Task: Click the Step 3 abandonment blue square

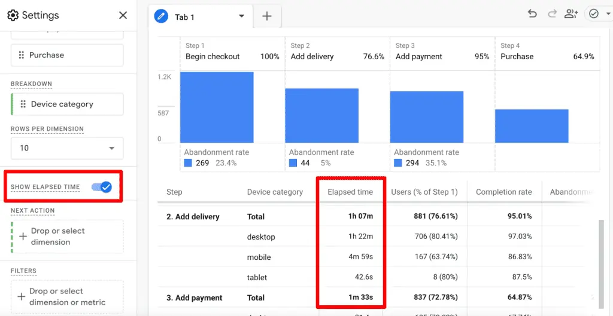Action: [x=398, y=163]
